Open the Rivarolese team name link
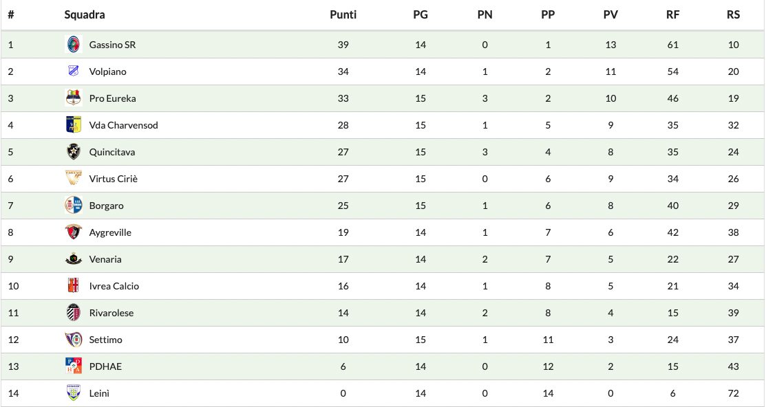 (111, 313)
